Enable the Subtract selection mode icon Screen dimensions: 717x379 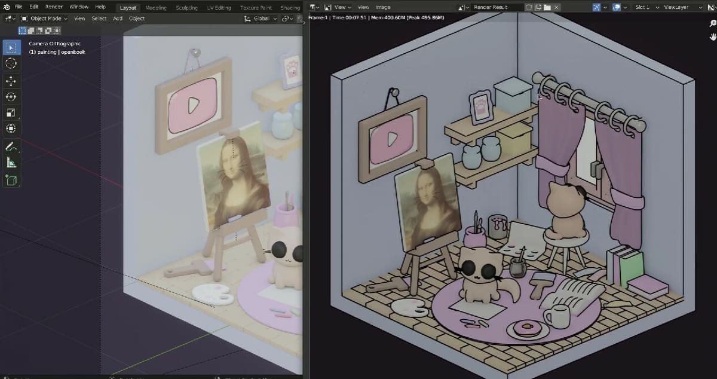pyautogui.click(x=38, y=30)
